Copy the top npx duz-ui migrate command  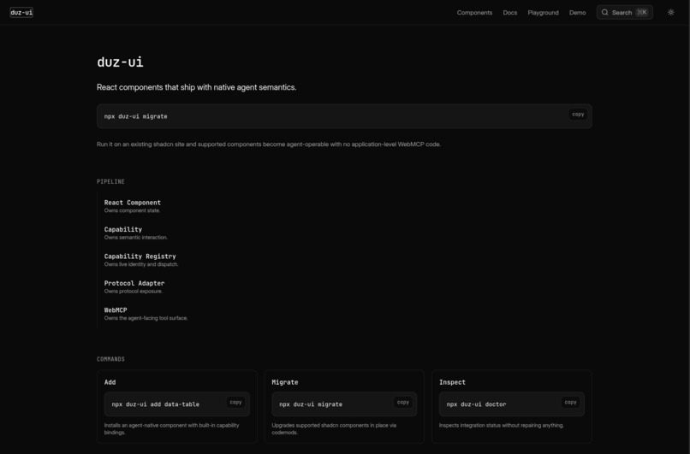click(578, 115)
